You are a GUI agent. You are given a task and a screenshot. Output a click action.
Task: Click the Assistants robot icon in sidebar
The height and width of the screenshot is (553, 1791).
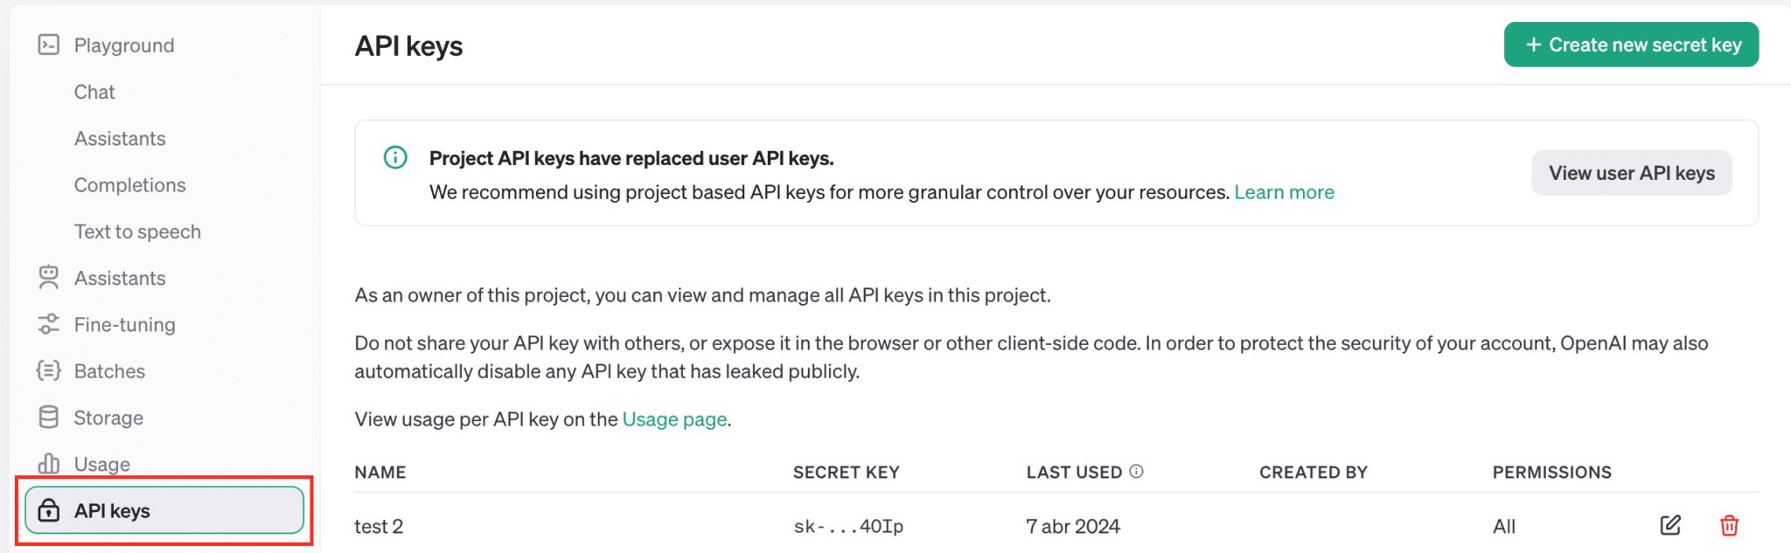tap(49, 278)
